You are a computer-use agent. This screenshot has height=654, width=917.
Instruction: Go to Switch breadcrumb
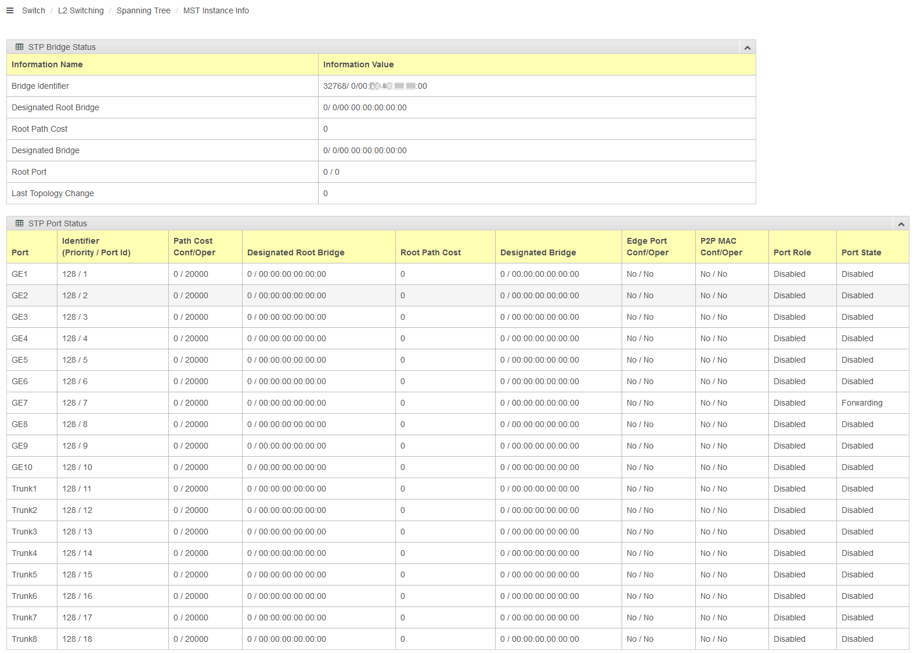(34, 10)
